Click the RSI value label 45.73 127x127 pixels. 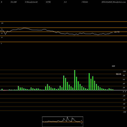pos(117,32)
